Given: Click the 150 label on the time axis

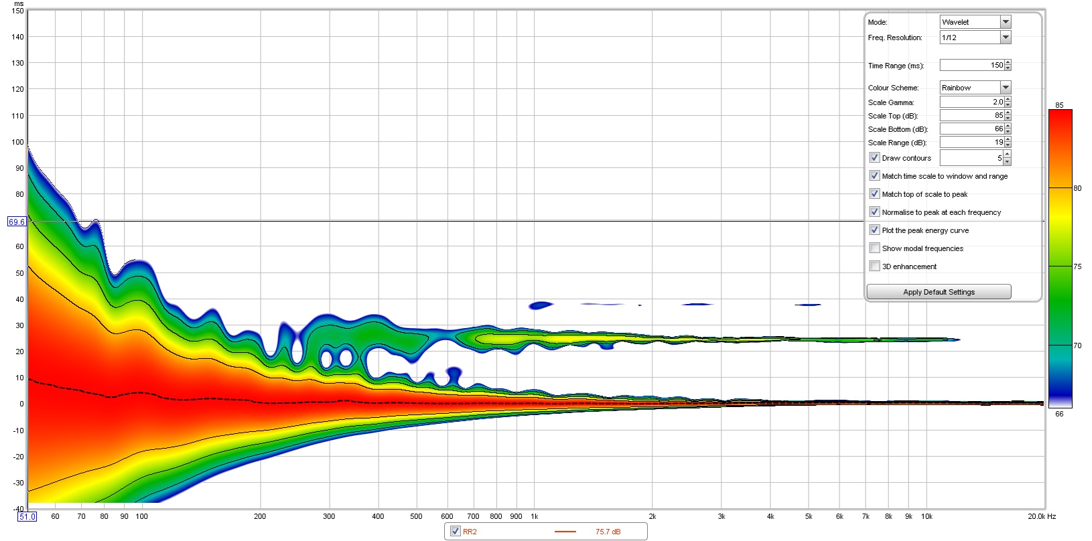Looking at the screenshot, I should tap(18, 11).
